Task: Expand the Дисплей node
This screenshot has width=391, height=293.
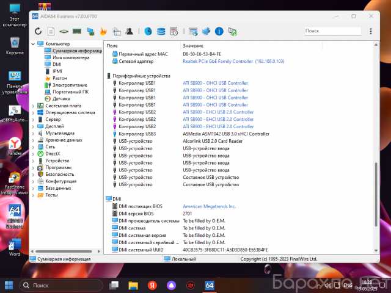Action: coord(33,126)
